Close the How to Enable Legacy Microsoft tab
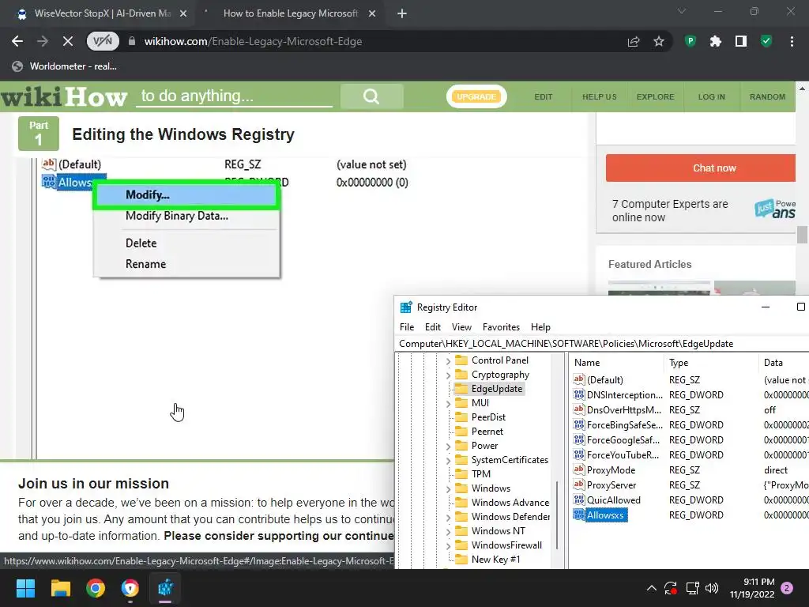The height and width of the screenshot is (607, 809). [x=372, y=13]
